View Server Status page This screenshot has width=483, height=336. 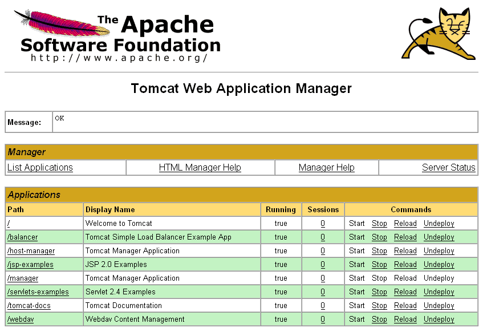pos(448,167)
